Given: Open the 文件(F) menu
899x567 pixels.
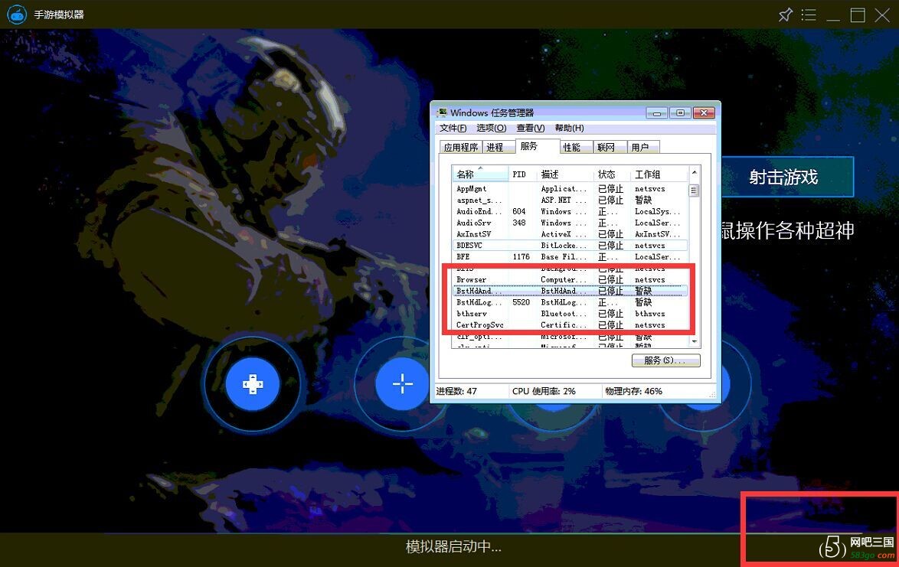Looking at the screenshot, I should tap(453, 128).
